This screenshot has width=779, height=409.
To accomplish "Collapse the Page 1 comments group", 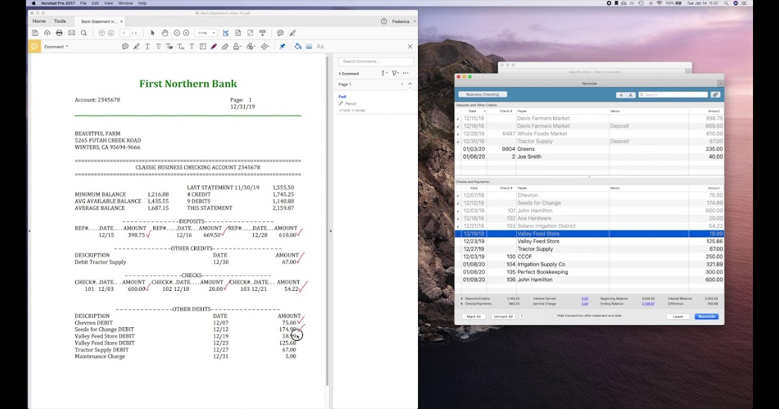I will [x=410, y=84].
